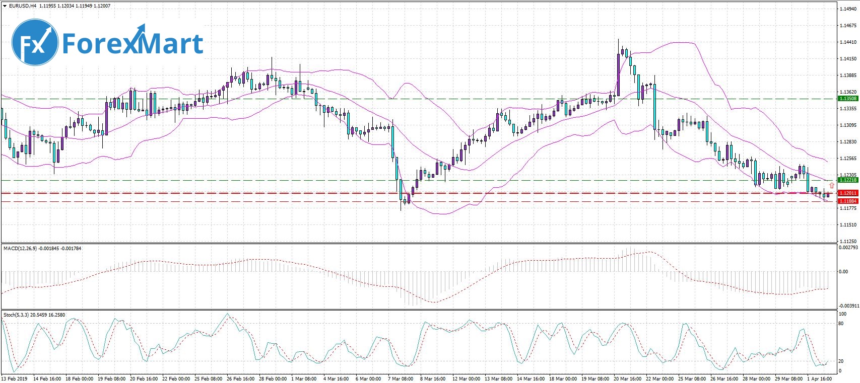Click the green 1.12218 price level tag
The image size is (860, 383).
847,180
